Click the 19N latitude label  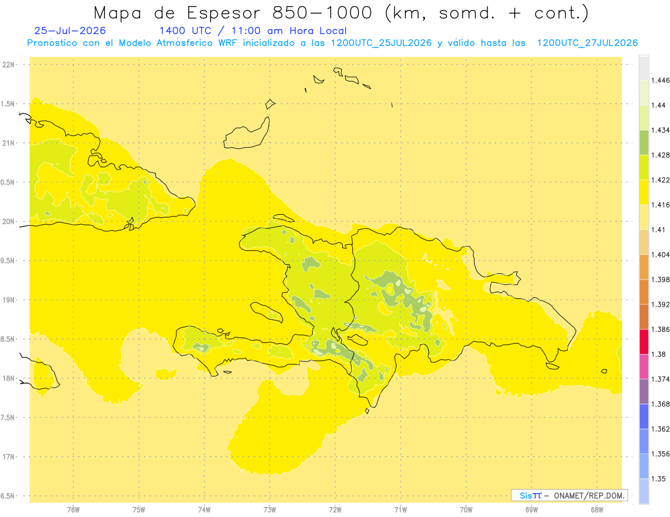point(8,300)
